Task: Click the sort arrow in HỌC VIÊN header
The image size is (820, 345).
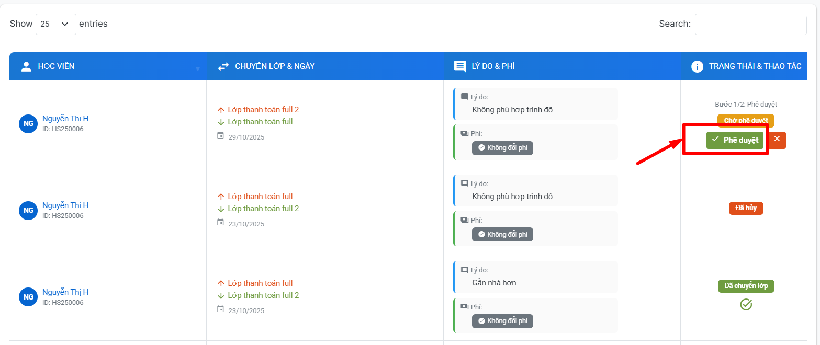Action: (198, 68)
